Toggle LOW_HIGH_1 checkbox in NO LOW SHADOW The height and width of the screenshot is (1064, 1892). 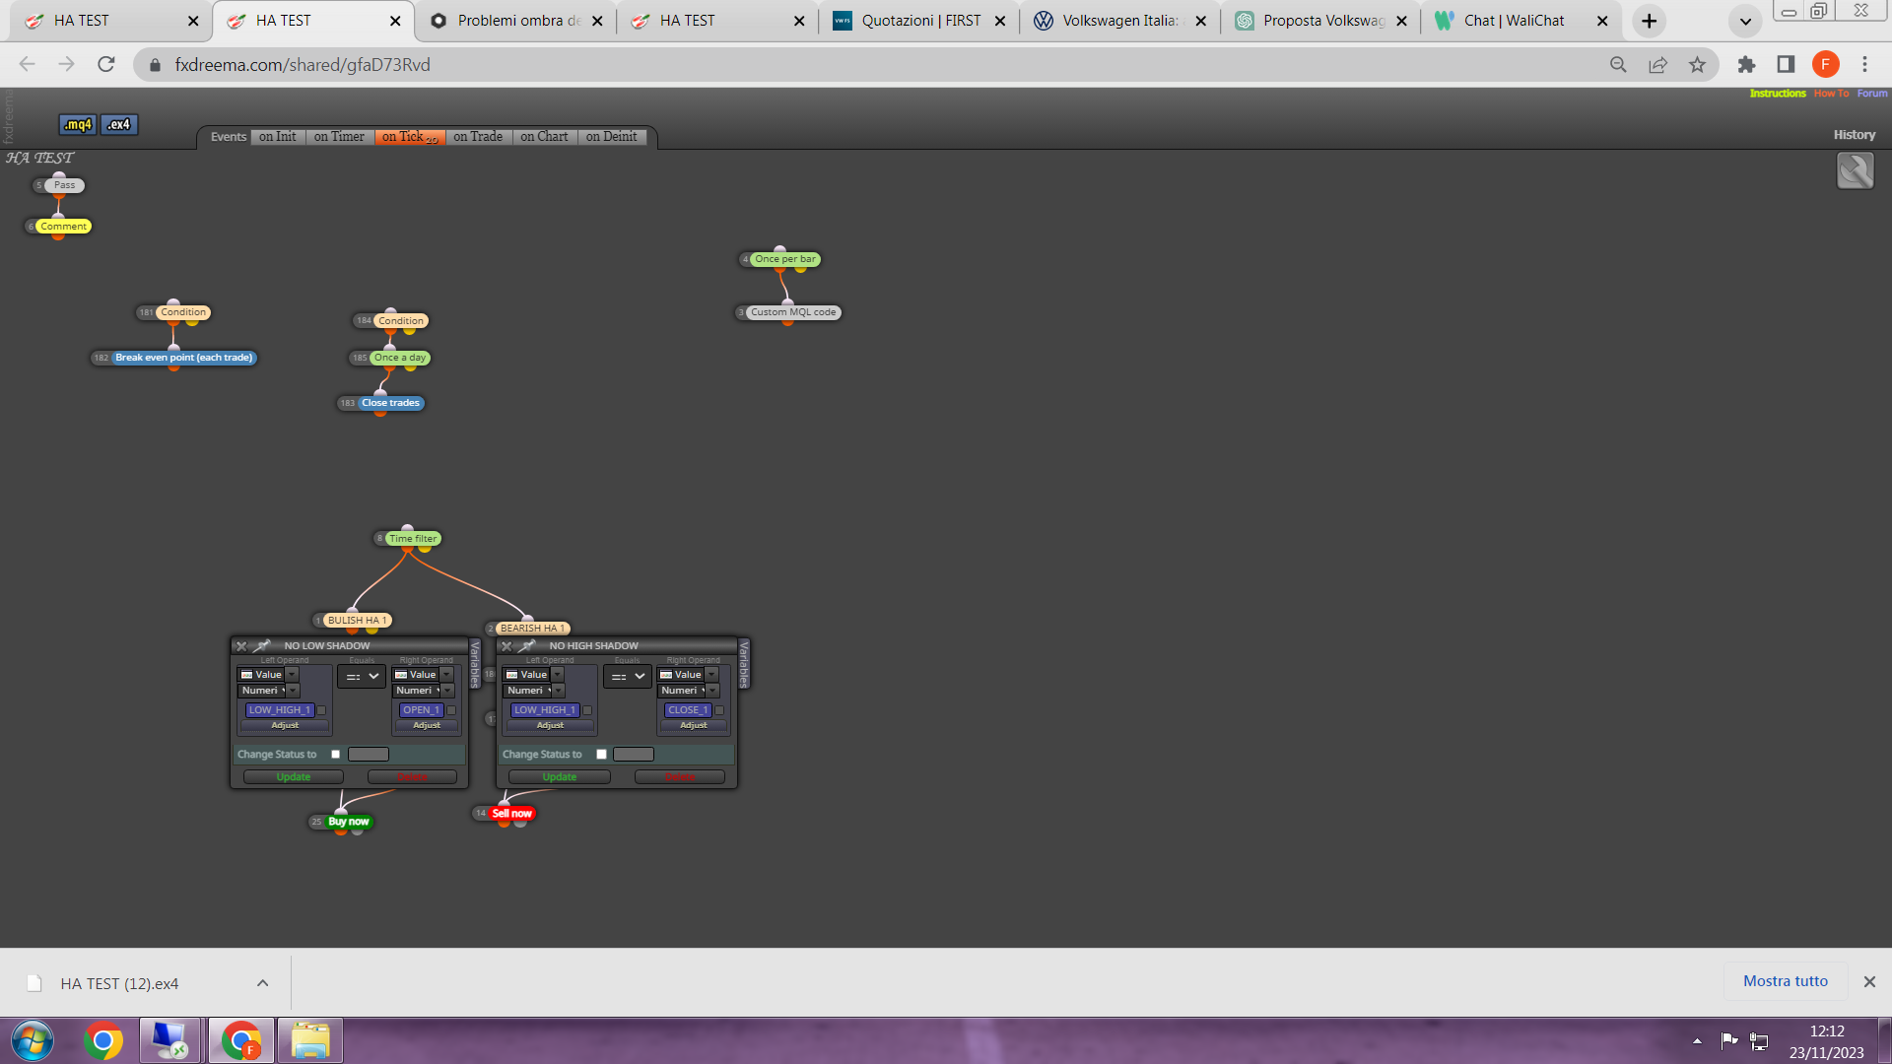(x=321, y=710)
